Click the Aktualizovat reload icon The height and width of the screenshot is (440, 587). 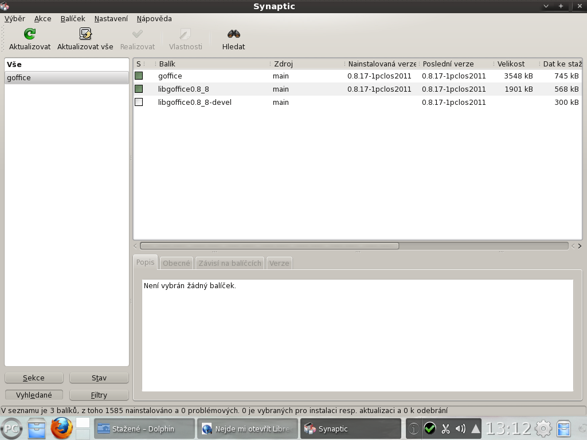30,34
